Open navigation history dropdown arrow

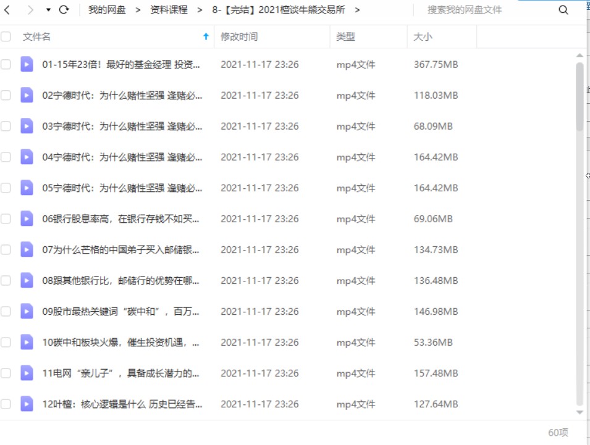(x=48, y=10)
